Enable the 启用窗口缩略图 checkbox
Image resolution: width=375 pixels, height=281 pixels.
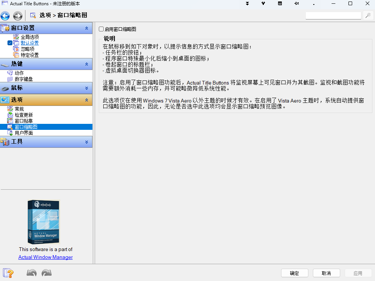pyautogui.click(x=101, y=29)
